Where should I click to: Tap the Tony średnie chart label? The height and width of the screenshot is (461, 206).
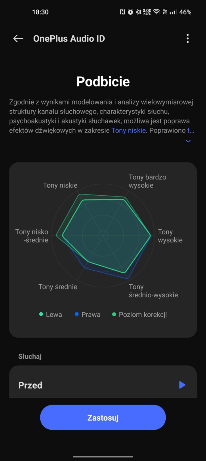tap(58, 287)
